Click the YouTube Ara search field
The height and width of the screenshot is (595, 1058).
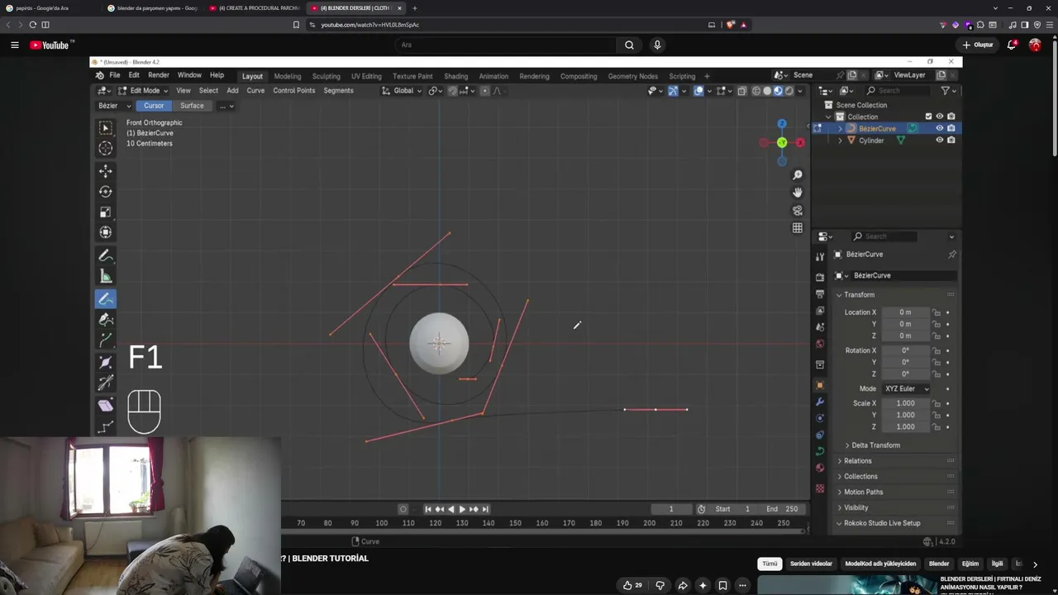pyautogui.click(x=506, y=45)
